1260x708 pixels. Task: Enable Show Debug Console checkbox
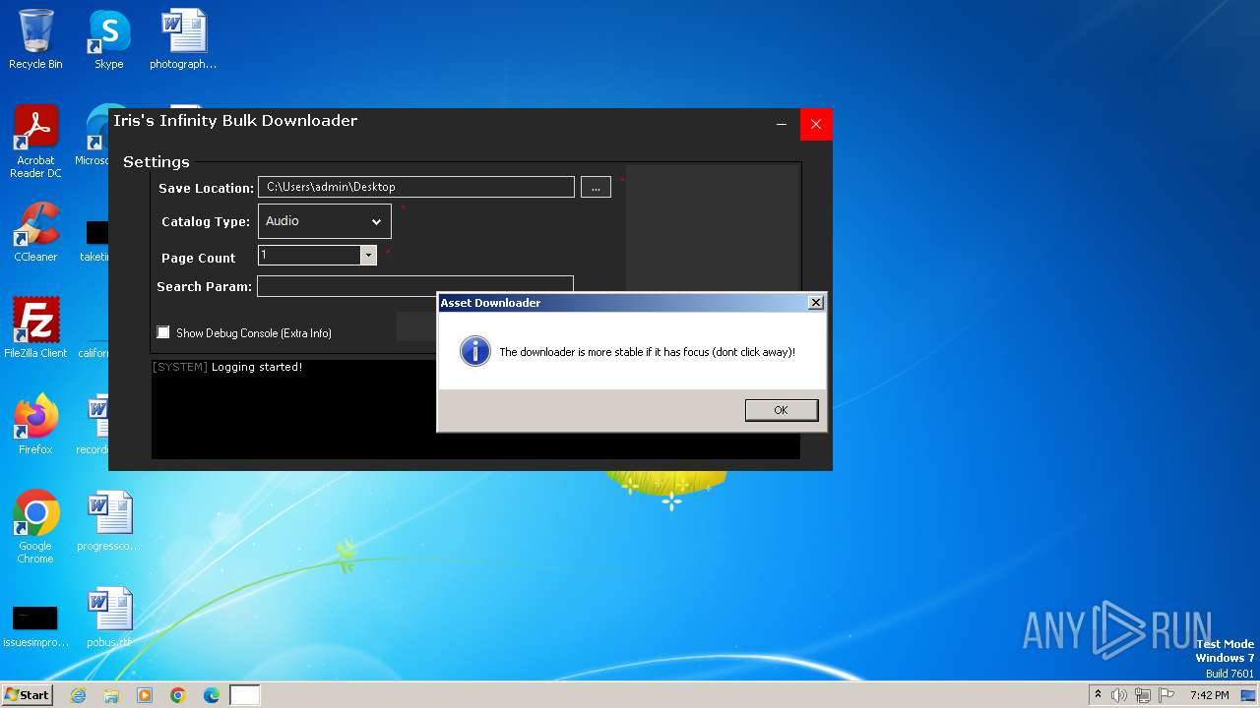pos(163,332)
